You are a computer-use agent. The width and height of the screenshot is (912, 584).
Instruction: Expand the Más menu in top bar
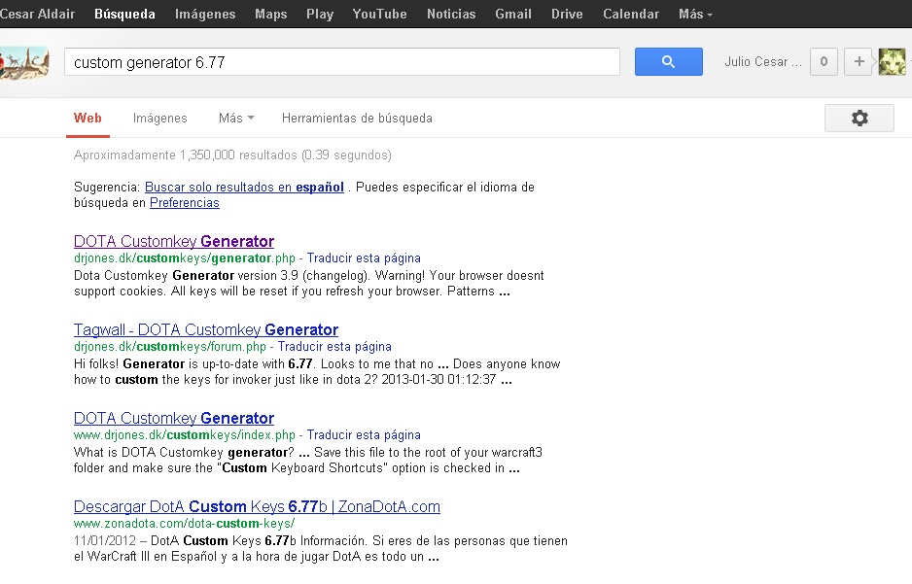[x=695, y=14]
